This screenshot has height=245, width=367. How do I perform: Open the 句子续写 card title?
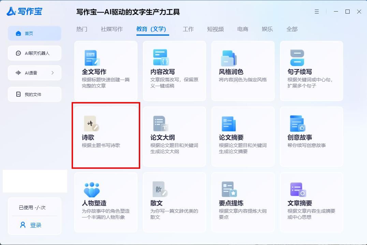coord(299,72)
